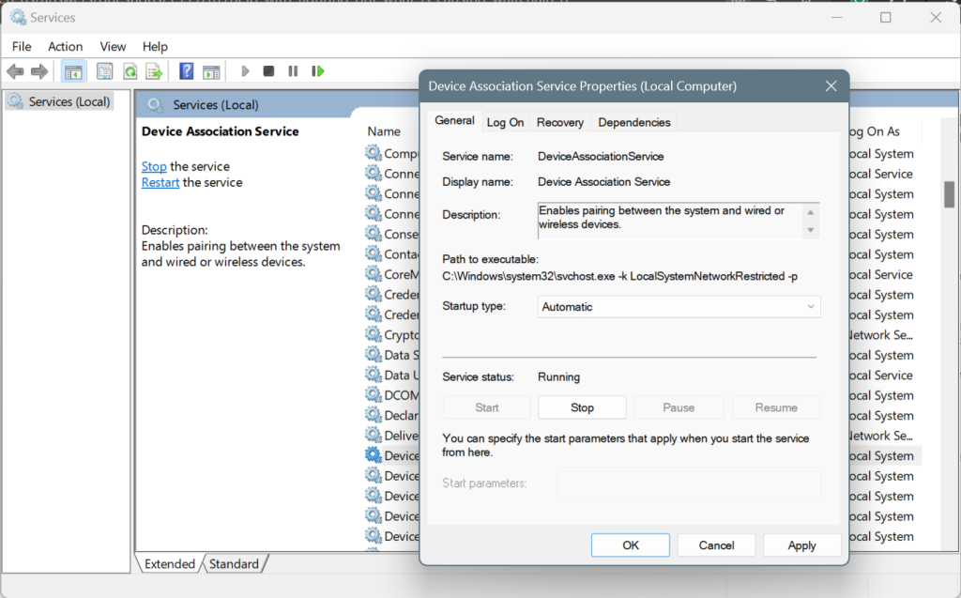Click the 'Restart' the service link

point(160,183)
